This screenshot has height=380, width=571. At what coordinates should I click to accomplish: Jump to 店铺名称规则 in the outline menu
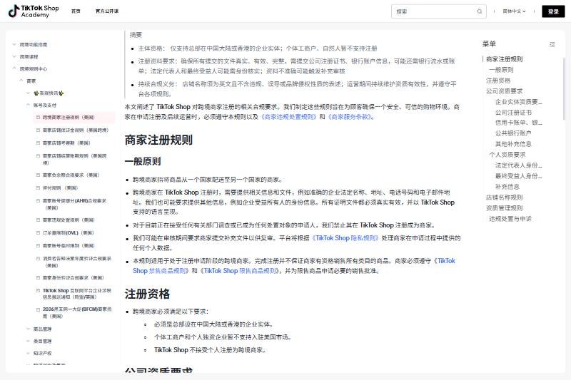tap(504, 197)
